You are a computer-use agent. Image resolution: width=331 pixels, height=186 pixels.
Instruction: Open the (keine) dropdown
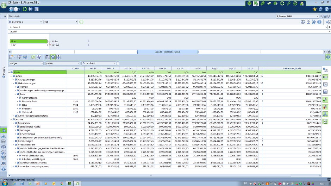(62, 63)
